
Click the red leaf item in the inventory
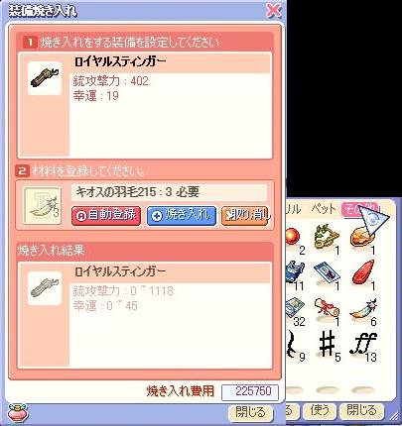(363, 272)
